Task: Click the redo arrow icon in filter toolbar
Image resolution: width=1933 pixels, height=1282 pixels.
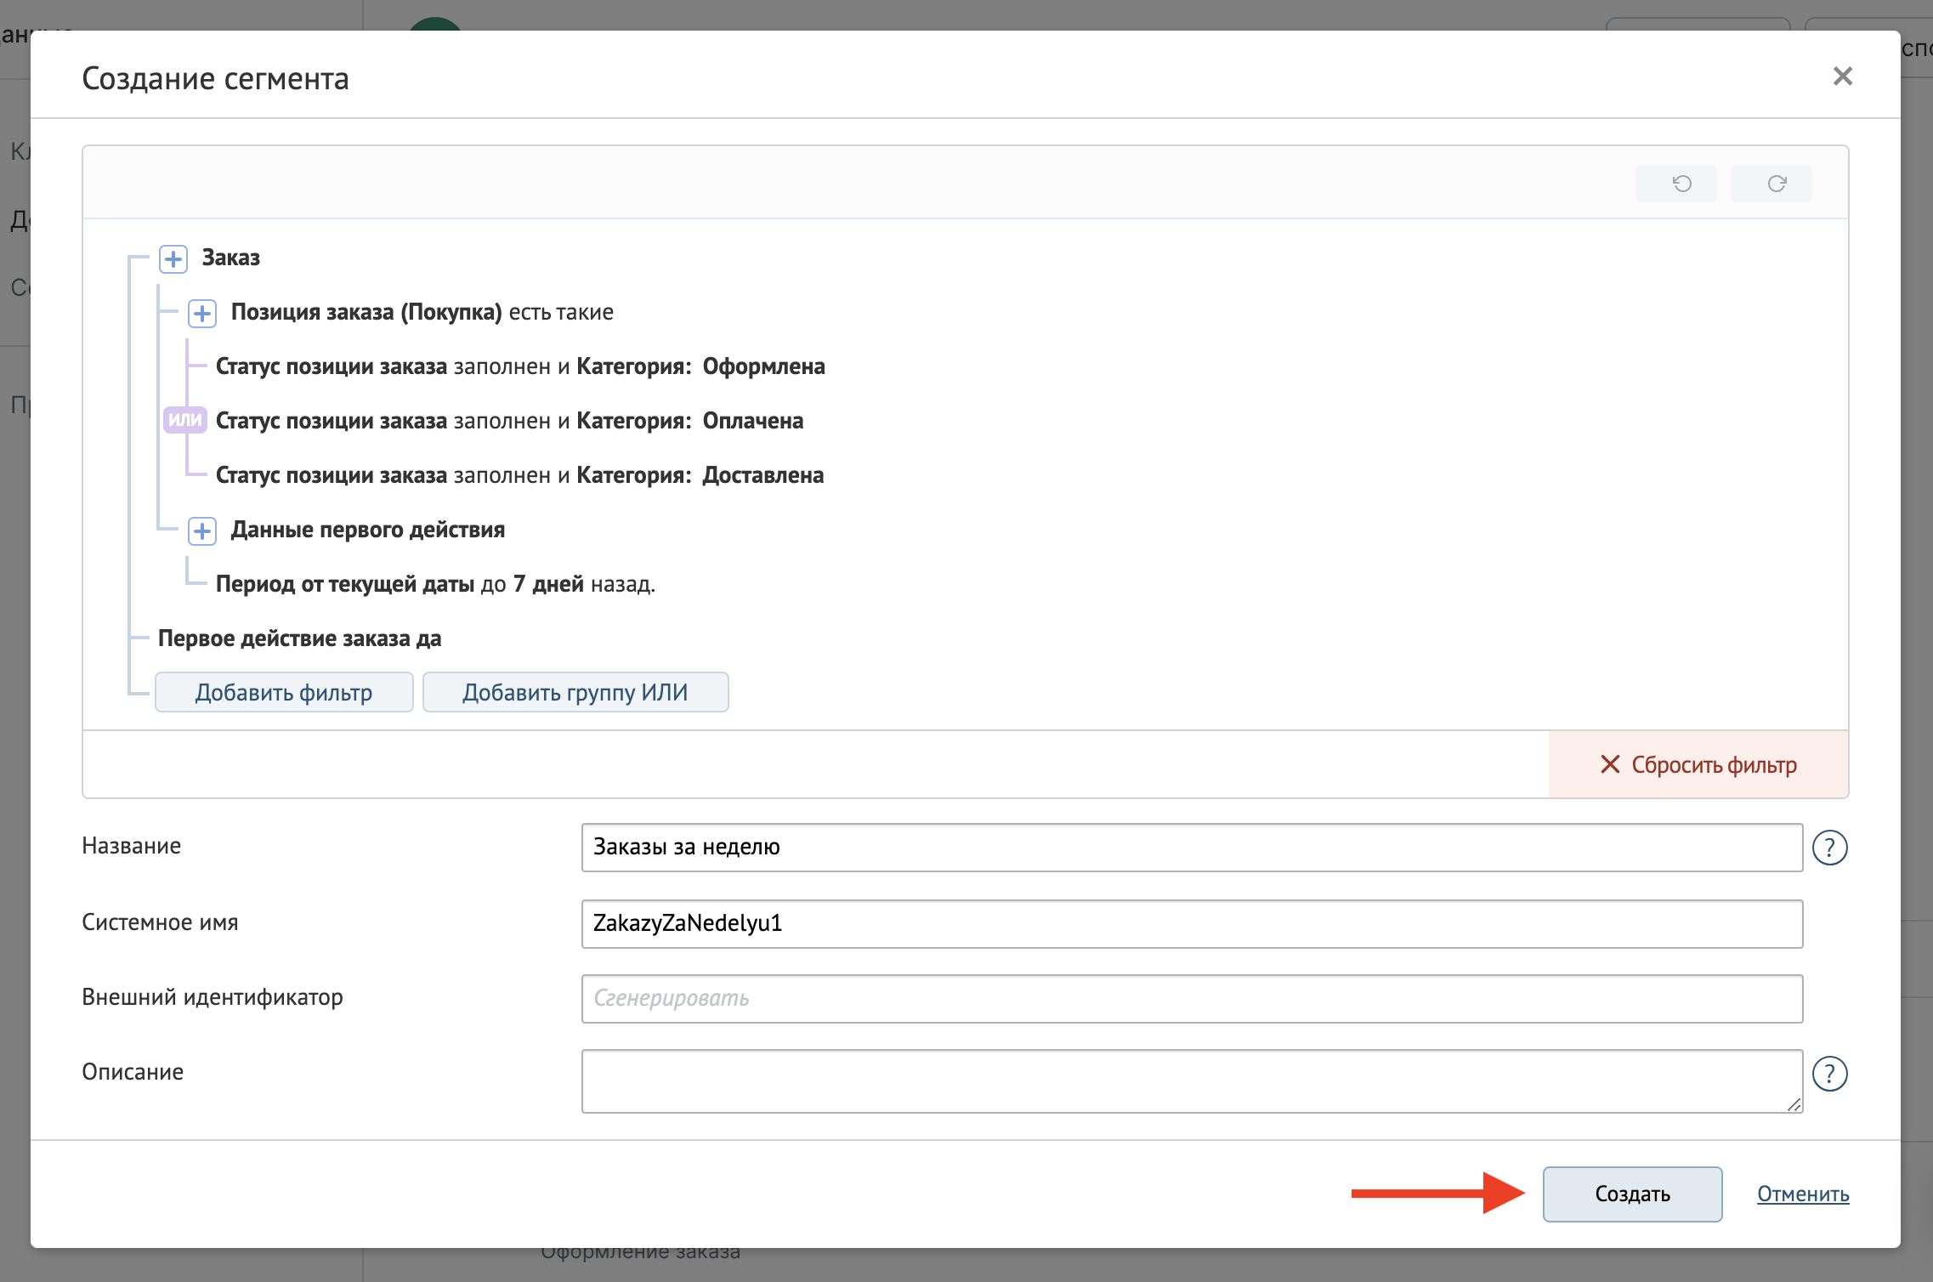Action: [1776, 184]
